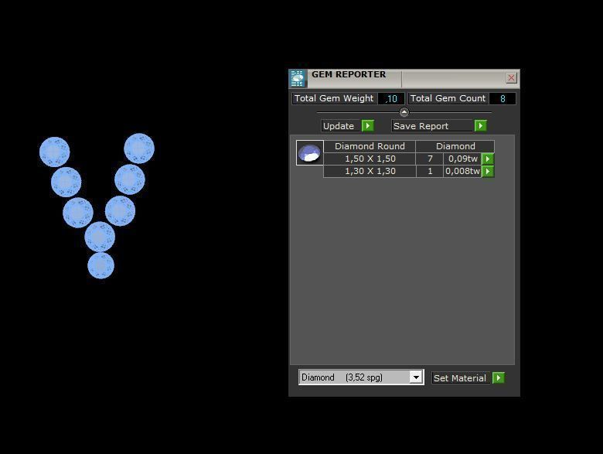Select the smallest gem at bottom of V

(x=100, y=265)
